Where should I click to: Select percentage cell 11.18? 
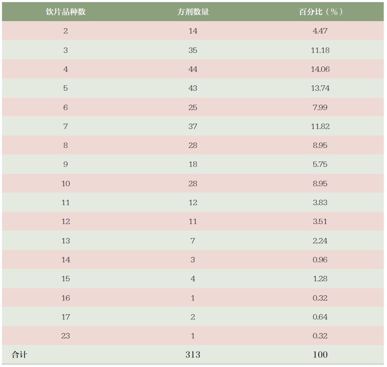pyautogui.click(x=320, y=50)
